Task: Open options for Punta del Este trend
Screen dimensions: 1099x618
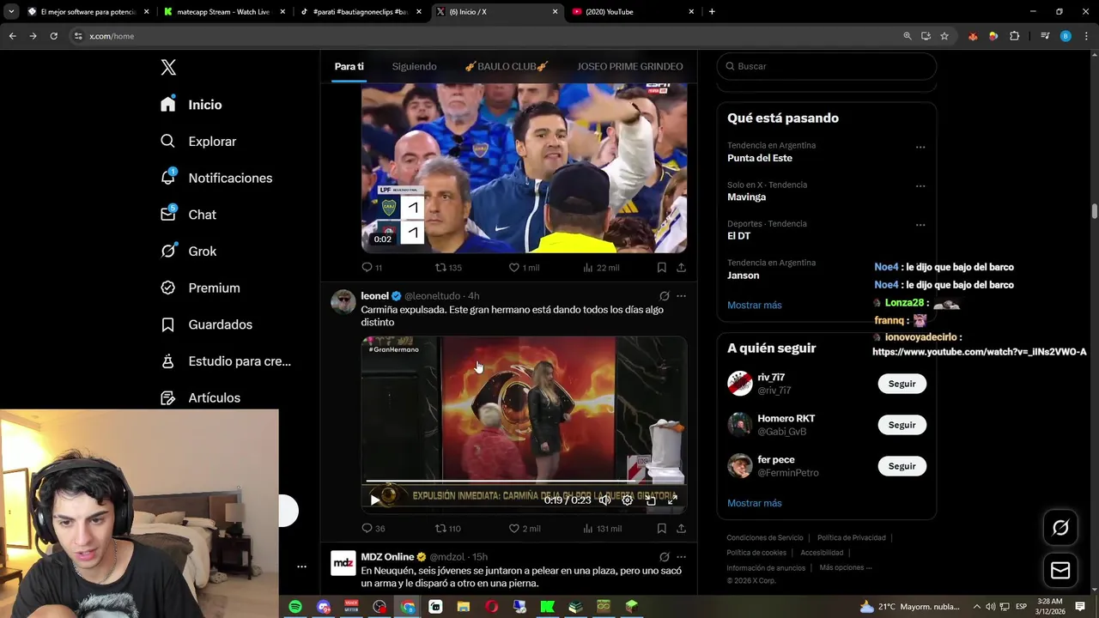Action: (x=920, y=147)
